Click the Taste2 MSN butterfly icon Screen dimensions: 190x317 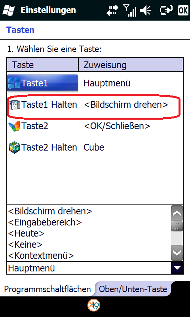14,126
